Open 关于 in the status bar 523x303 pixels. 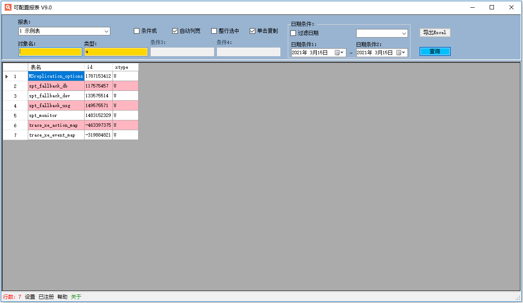(76, 297)
